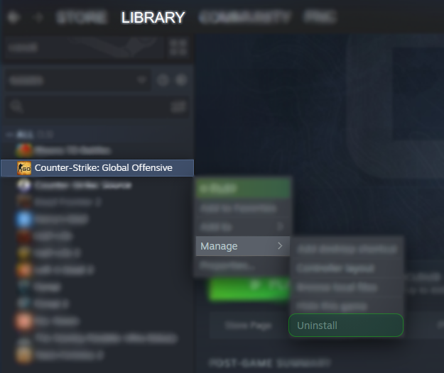Open the Manage submenu entry

coord(243,246)
